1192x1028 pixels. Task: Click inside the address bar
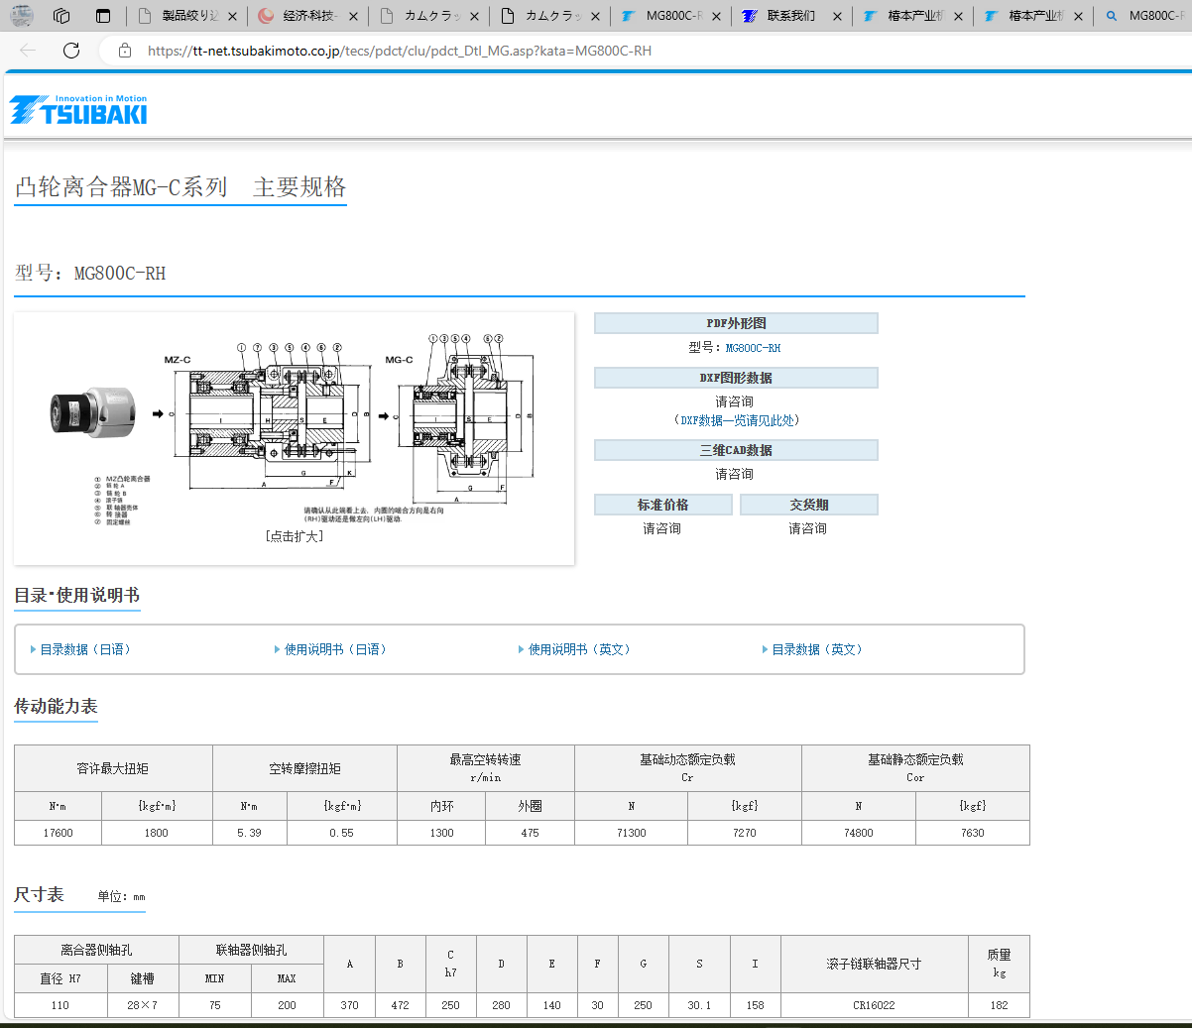pos(397,51)
